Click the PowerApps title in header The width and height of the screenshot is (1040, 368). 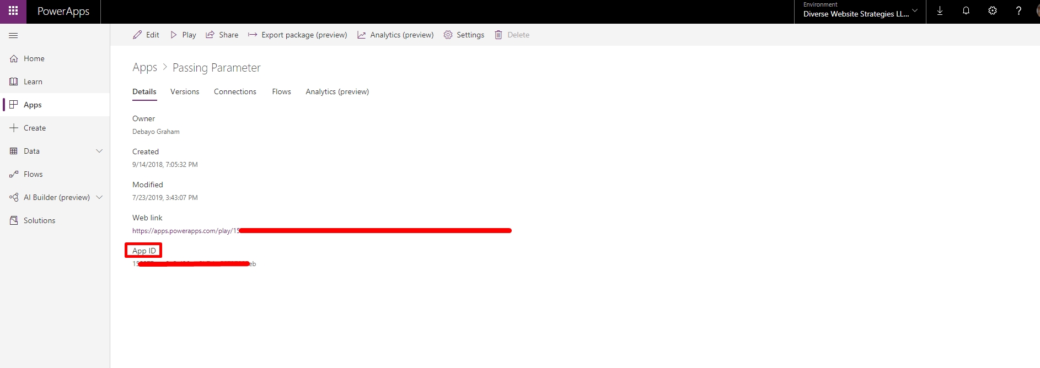[63, 12]
